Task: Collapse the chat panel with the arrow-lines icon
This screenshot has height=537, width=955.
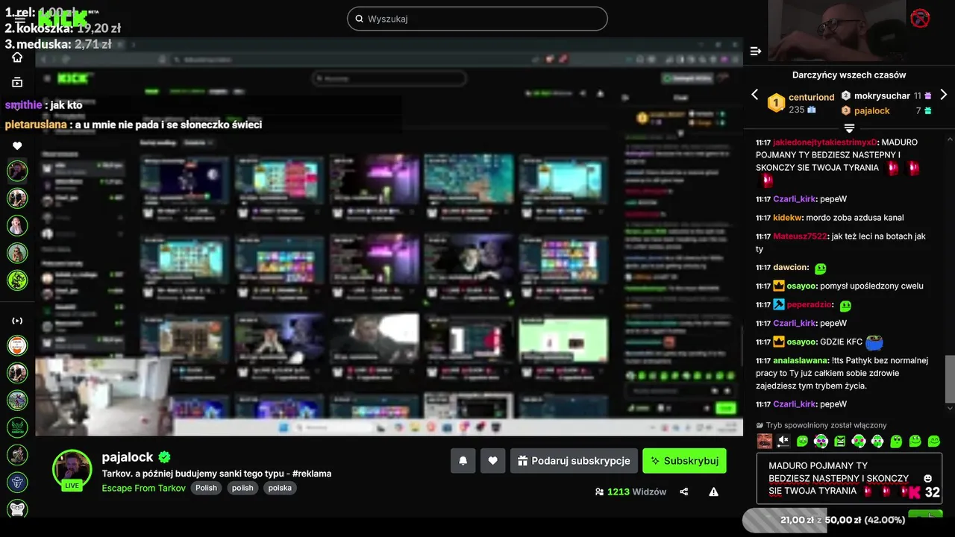Action: coord(756,51)
